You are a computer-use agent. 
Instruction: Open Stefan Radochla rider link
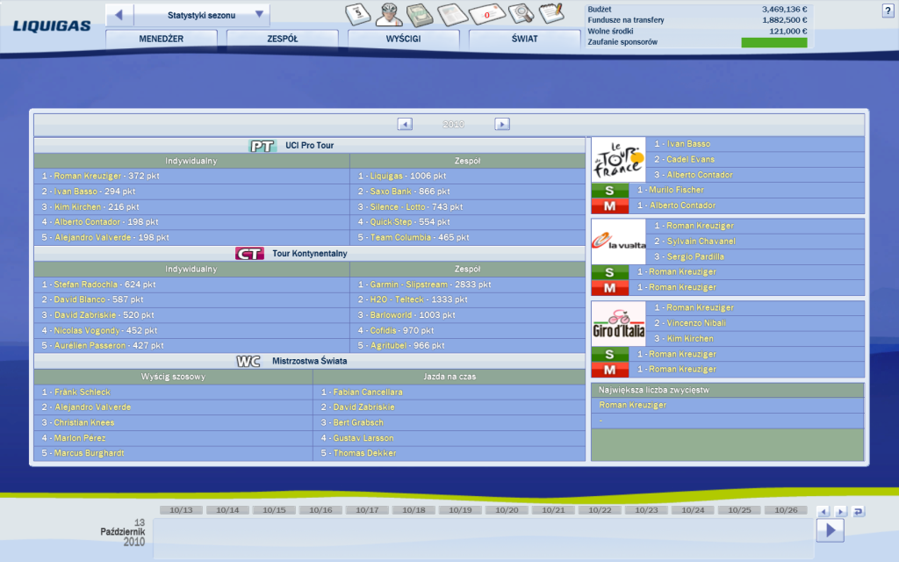(85, 285)
